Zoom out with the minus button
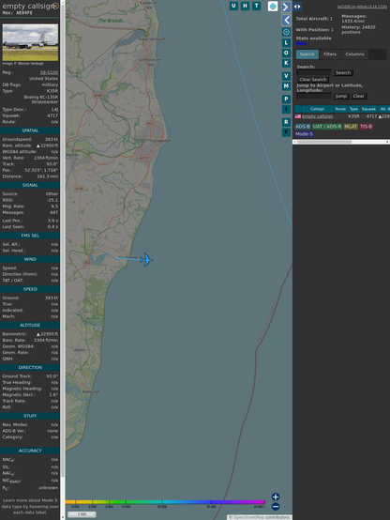390x520 pixels. click(x=276, y=507)
